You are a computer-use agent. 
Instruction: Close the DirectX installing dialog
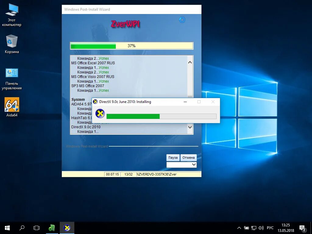click(213, 102)
